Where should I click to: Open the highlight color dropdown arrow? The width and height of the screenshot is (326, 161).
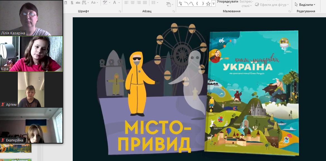point(110,3)
